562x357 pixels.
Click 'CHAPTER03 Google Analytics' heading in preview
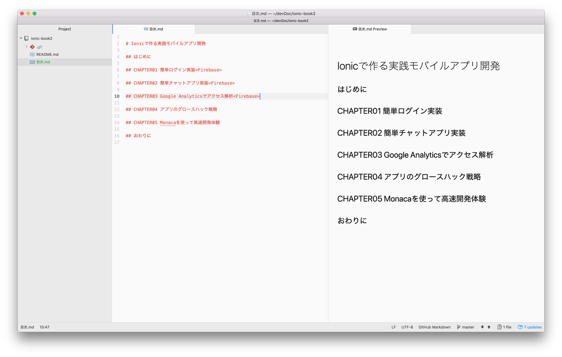tap(415, 155)
